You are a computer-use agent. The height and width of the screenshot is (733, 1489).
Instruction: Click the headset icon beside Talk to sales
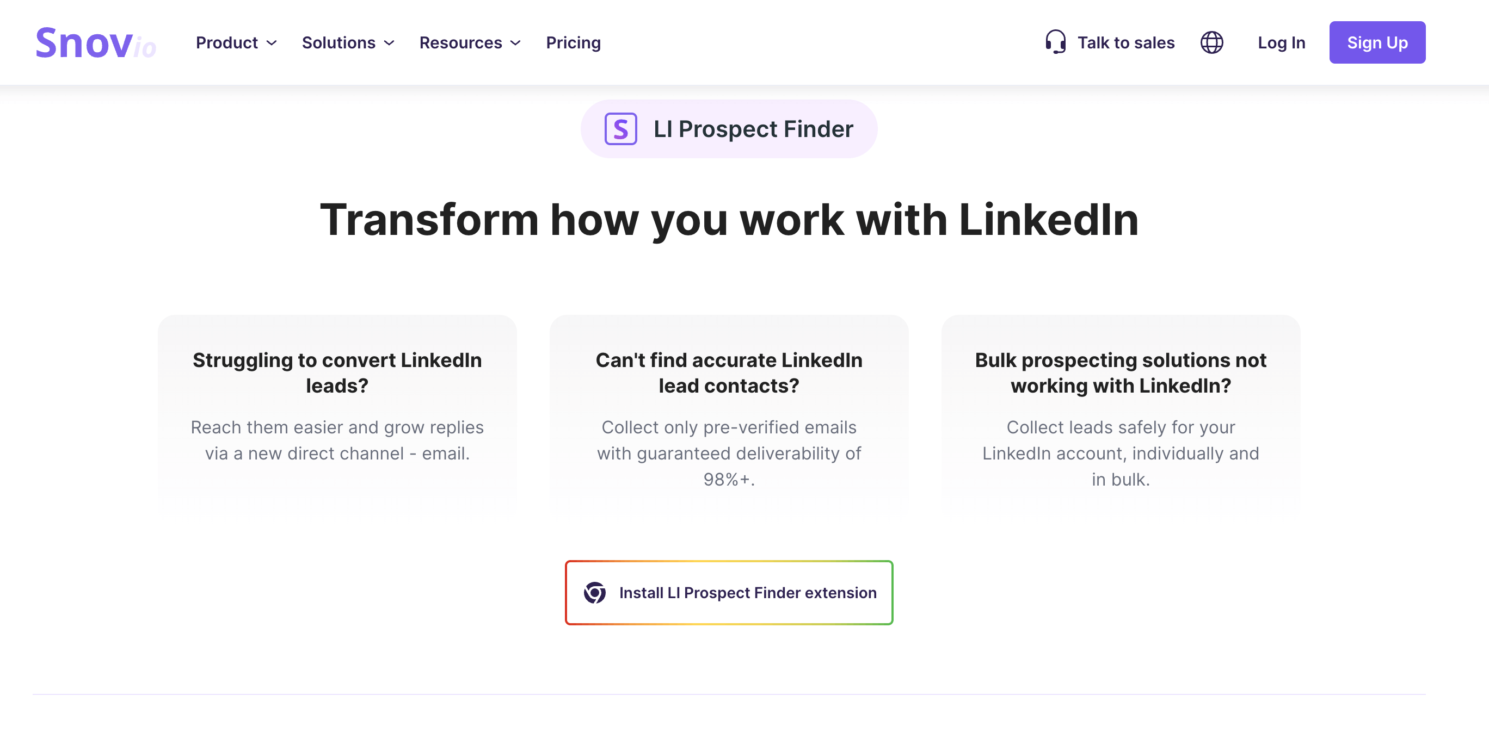pos(1055,42)
